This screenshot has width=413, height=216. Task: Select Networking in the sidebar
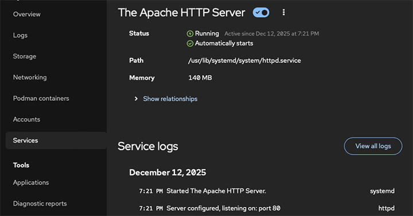tap(30, 77)
